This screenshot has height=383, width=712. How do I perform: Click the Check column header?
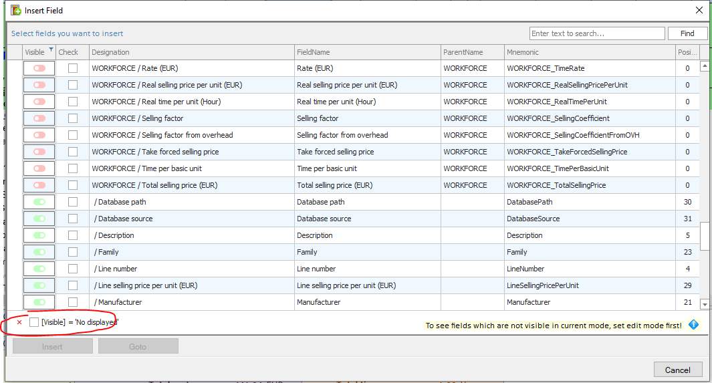coord(72,52)
